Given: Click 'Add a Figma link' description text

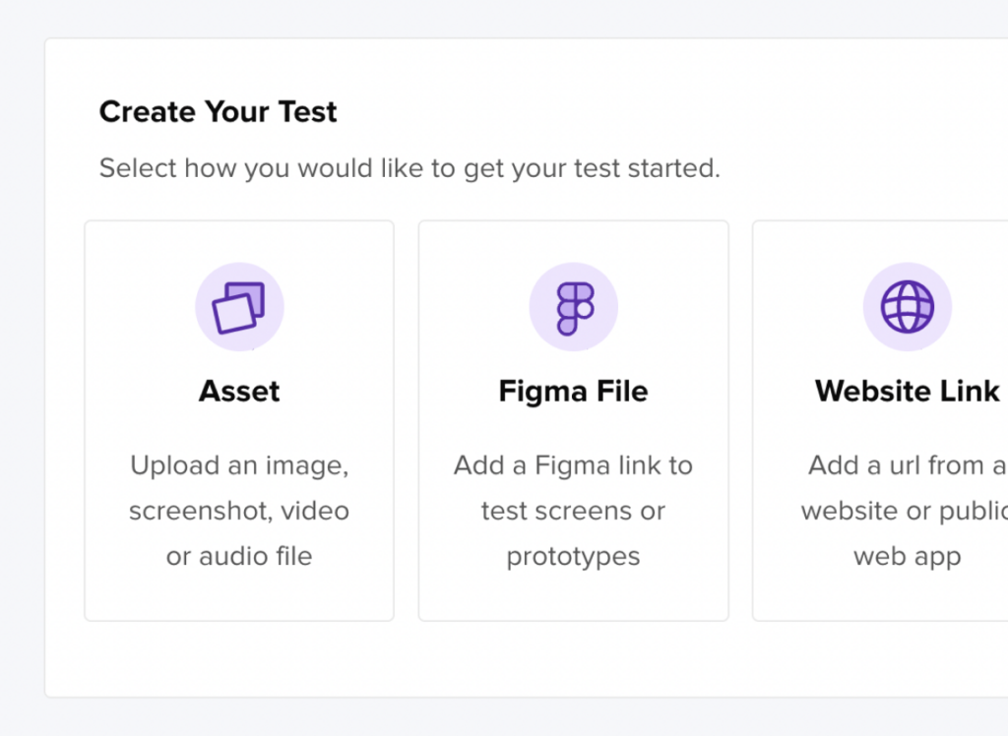Looking at the screenshot, I should pos(573,465).
